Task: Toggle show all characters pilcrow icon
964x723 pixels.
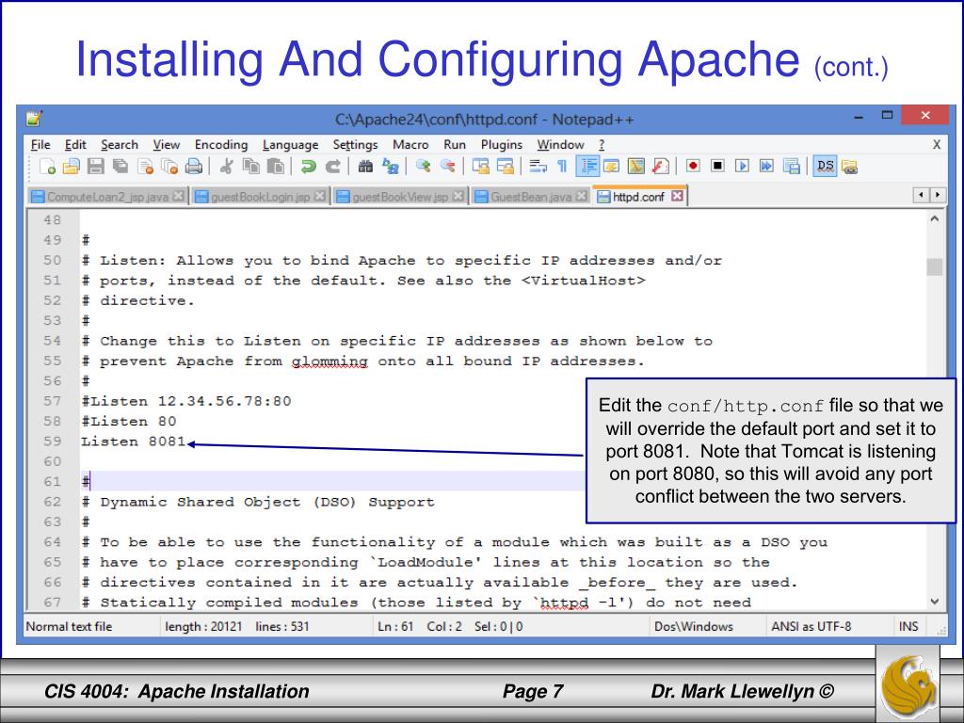Action: (x=562, y=166)
